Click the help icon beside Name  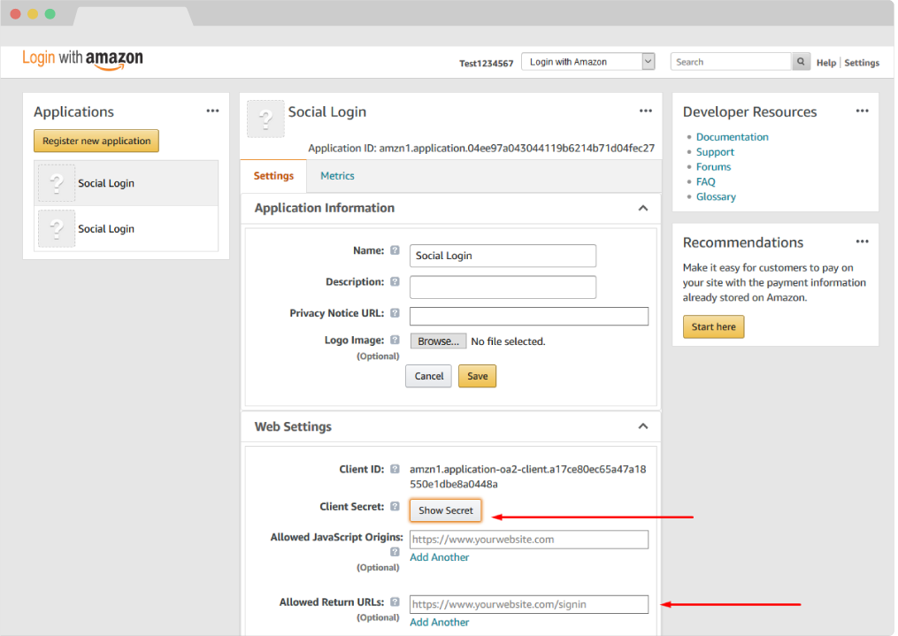395,251
